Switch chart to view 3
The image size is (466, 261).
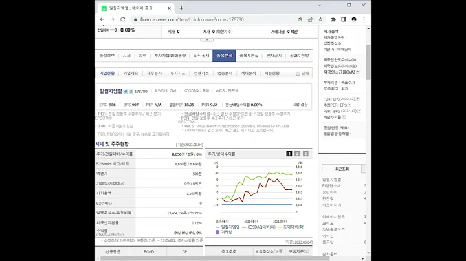pos(305,153)
